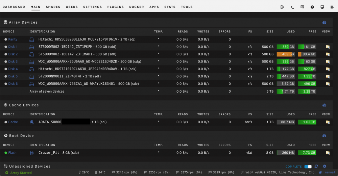338x176 pixels.
Task: Click Disk 2 orange 409 GB used bar
Action: (x=286, y=54)
